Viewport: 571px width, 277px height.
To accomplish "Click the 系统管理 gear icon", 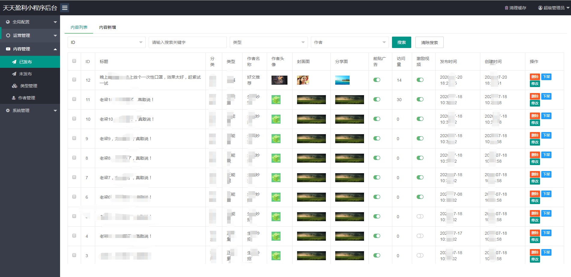I will click(x=8, y=110).
